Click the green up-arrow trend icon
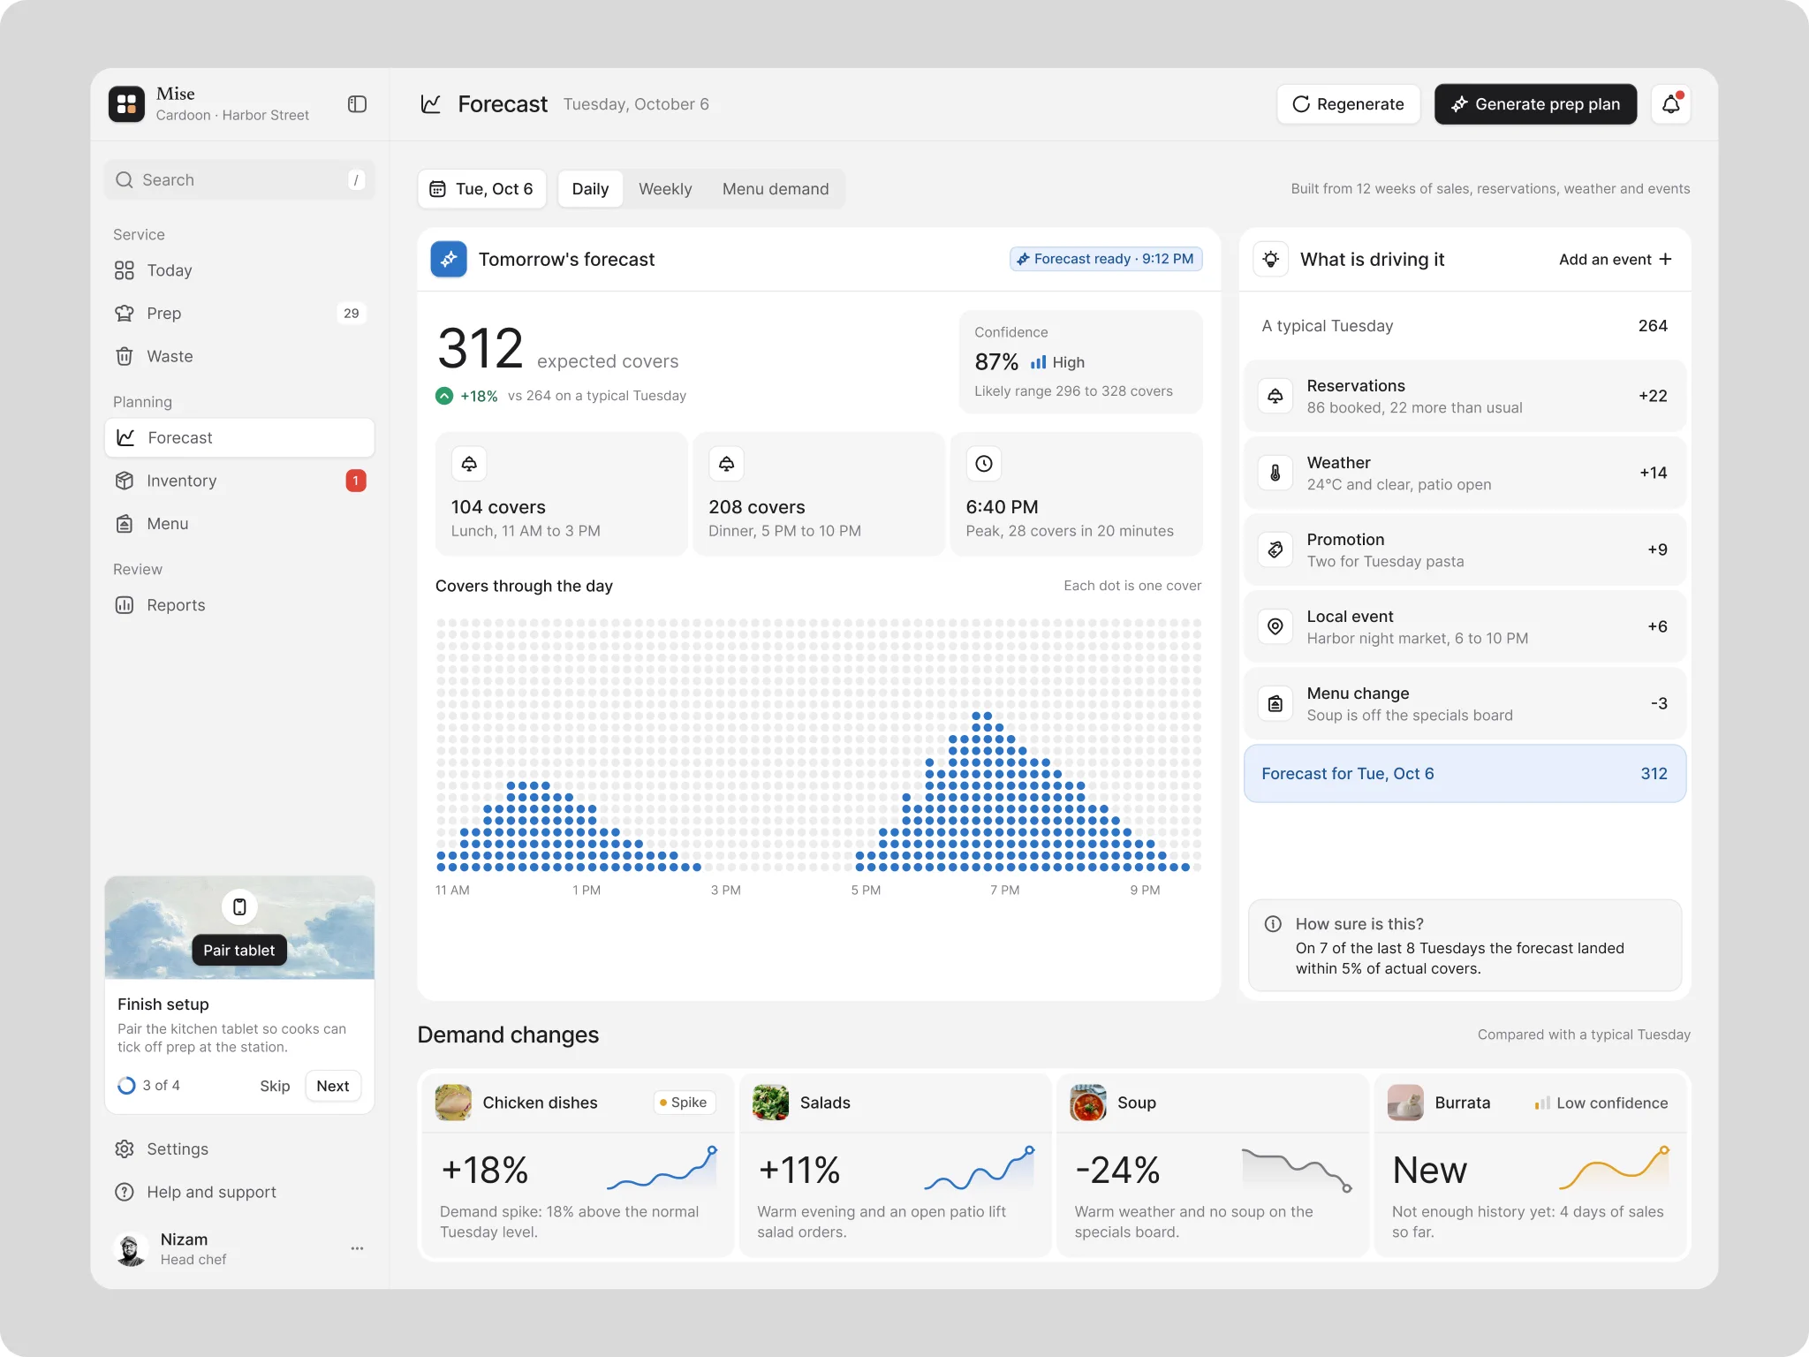1809x1357 pixels. tap(444, 396)
